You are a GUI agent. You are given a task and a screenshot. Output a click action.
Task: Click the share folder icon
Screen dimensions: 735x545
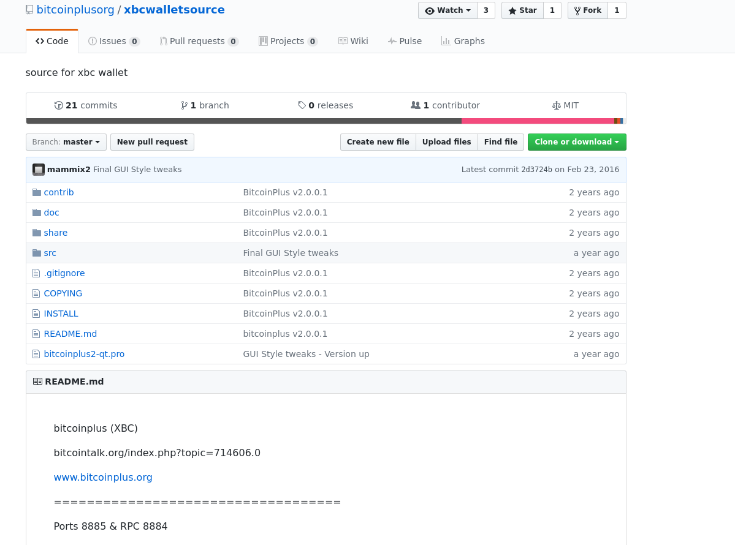pos(37,233)
